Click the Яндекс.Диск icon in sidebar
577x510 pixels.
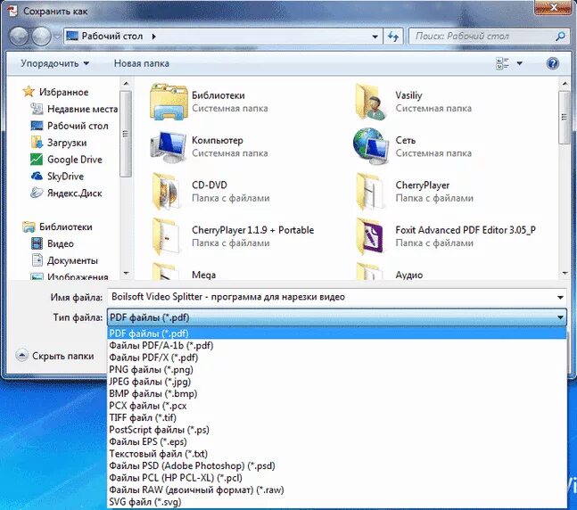(37, 193)
